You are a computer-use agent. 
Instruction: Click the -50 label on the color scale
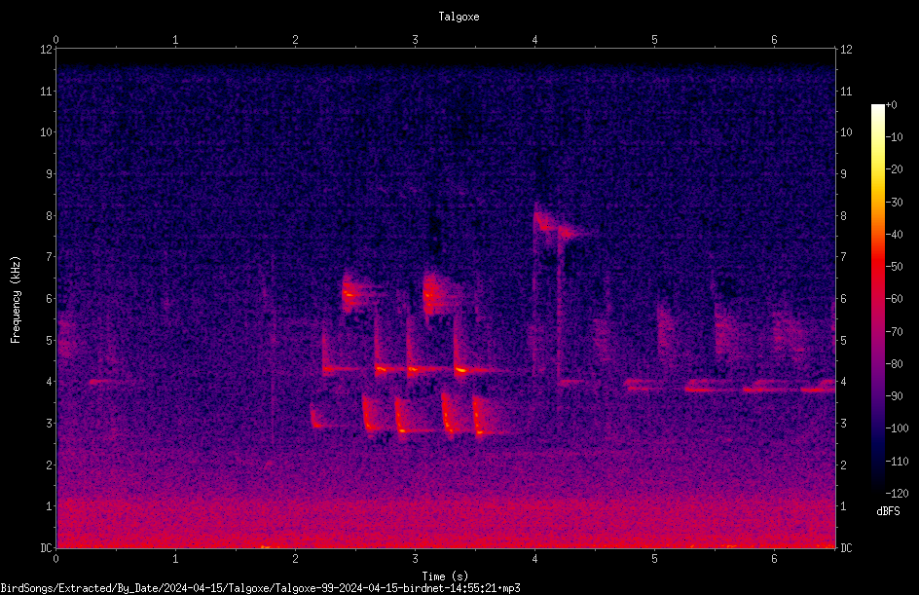(x=895, y=267)
